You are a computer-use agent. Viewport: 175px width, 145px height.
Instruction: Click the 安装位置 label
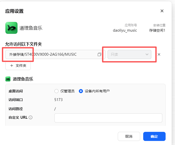pyautogui.click(x=159, y=25)
